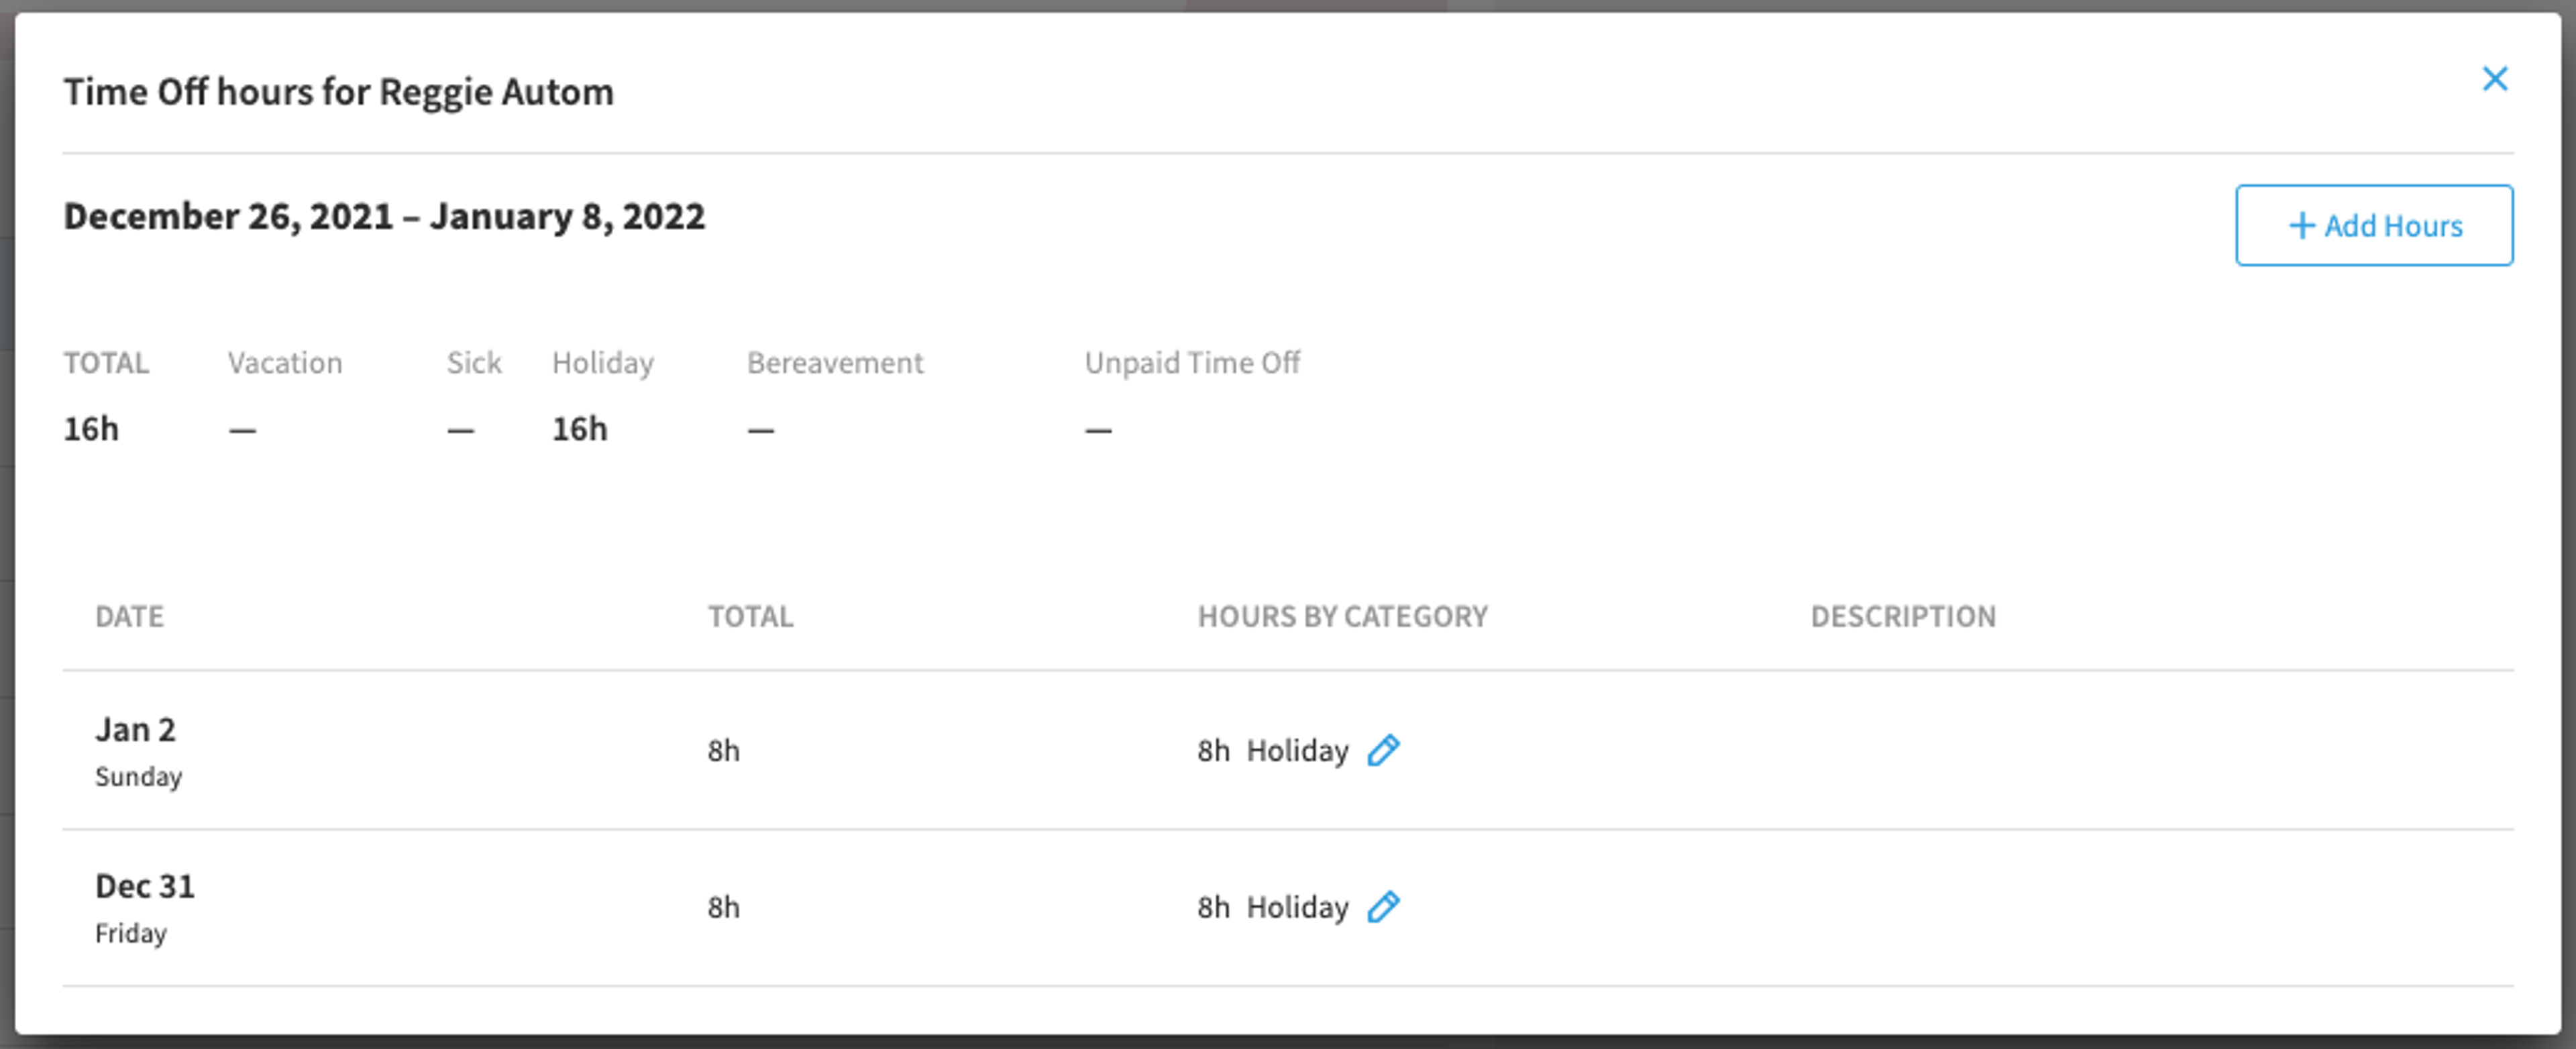This screenshot has height=1049, width=2576.
Task: Click the DESCRIPTION column header
Action: click(x=1903, y=616)
